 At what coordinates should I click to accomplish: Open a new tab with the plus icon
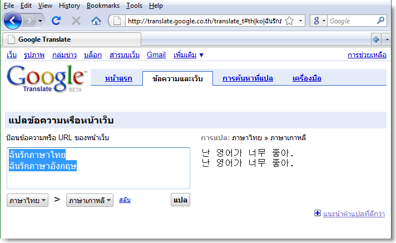click(x=376, y=39)
